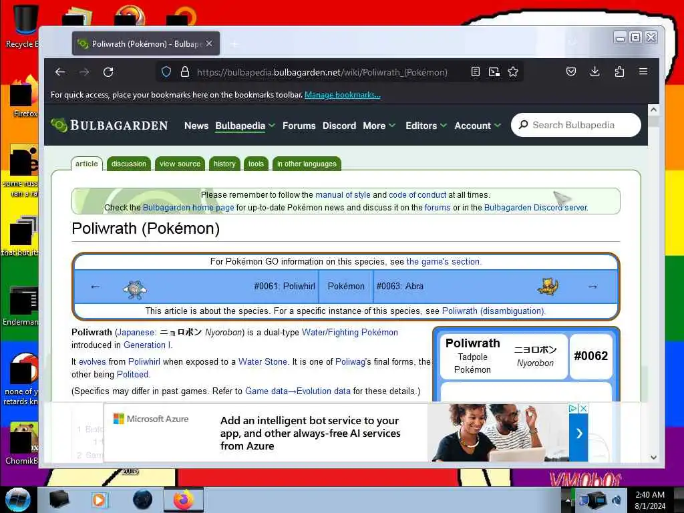View site security via the padlock icon
Image resolution: width=684 pixels, height=513 pixels.
pyautogui.click(x=185, y=72)
